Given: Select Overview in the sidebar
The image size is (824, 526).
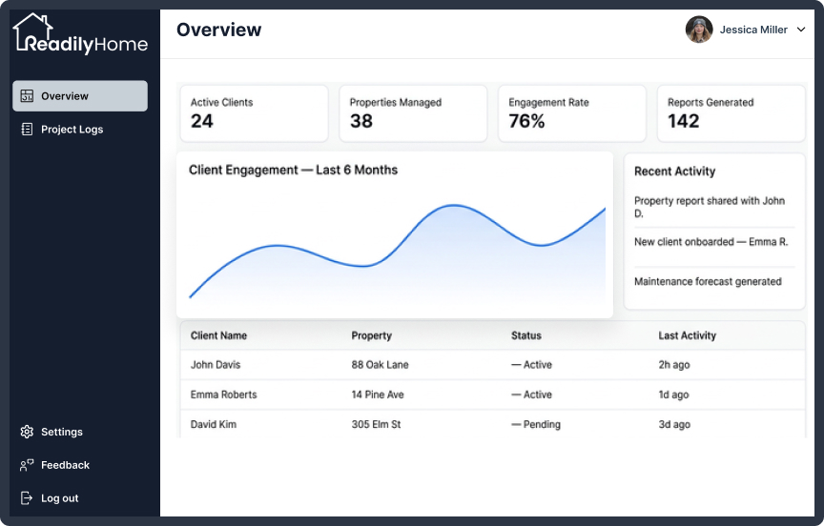Looking at the screenshot, I should coord(80,95).
